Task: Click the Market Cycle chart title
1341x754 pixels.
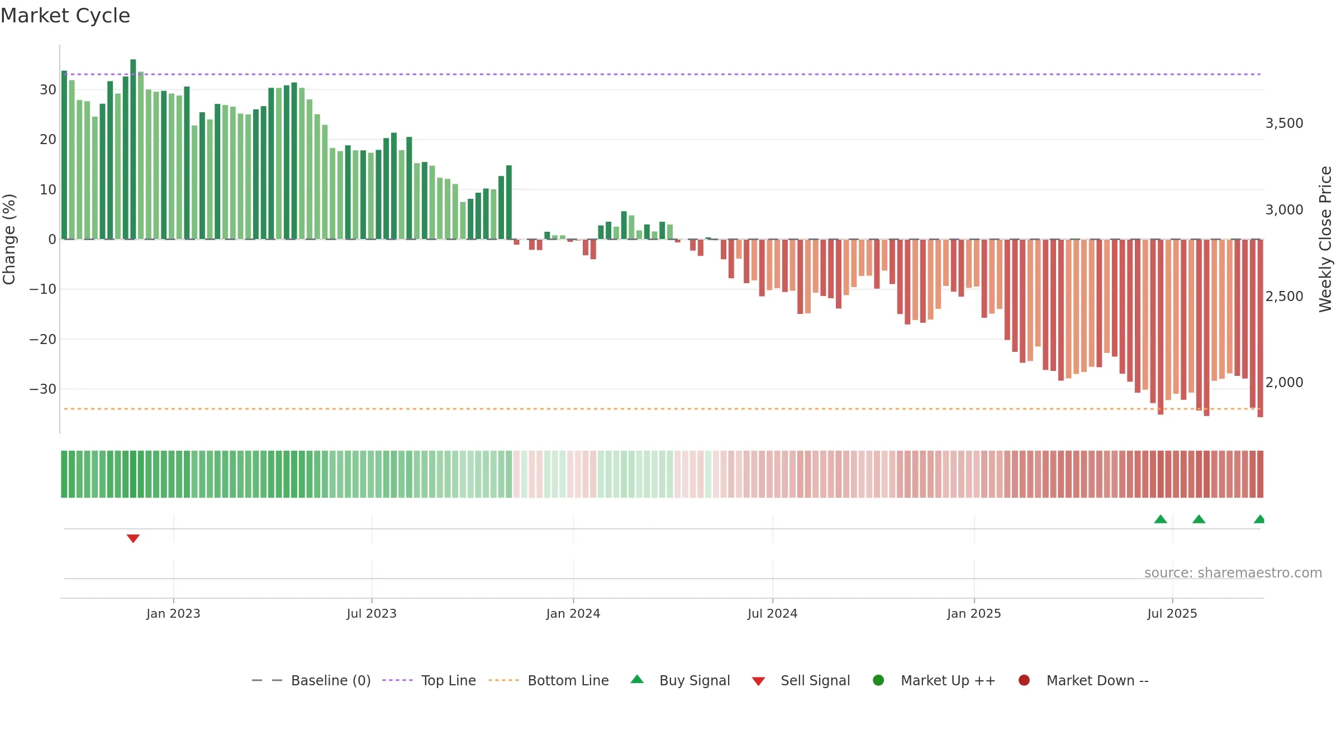Action: pos(65,16)
